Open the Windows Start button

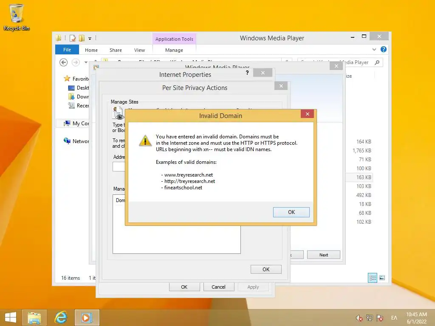[11, 318]
